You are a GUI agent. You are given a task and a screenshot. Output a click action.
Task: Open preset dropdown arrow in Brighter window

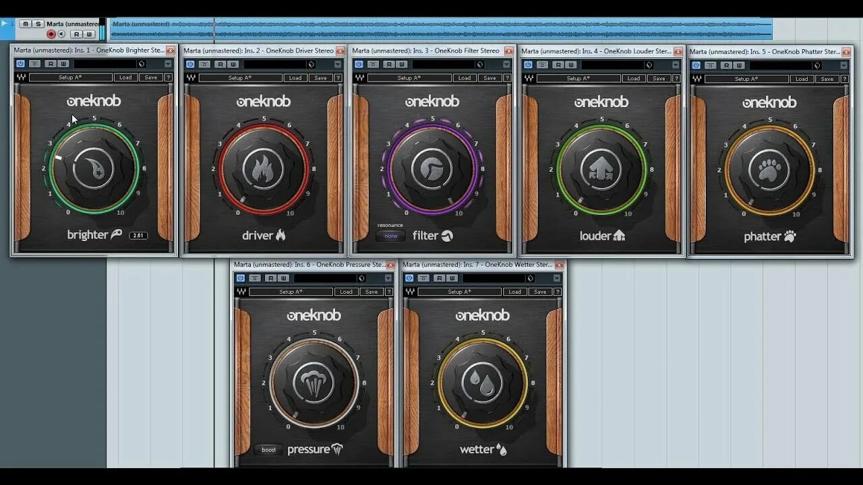[x=168, y=64]
